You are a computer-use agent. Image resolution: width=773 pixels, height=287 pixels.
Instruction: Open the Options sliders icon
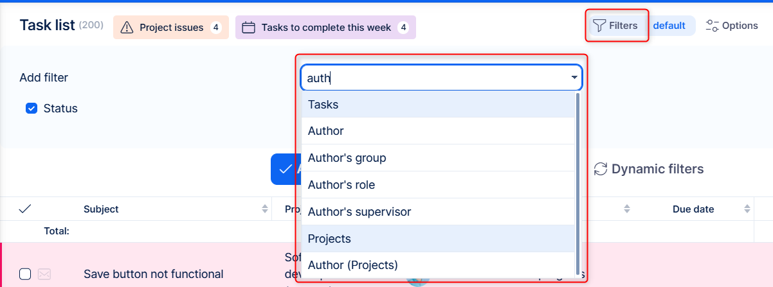coord(712,26)
